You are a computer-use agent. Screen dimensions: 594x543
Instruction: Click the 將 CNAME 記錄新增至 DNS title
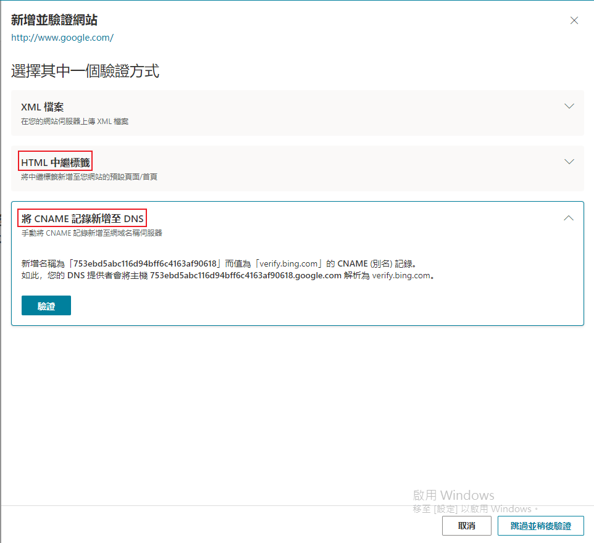(x=82, y=217)
